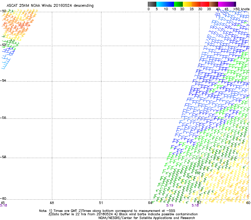Click the cyan-blue 5-15 knots color segment

[x=165, y=4]
